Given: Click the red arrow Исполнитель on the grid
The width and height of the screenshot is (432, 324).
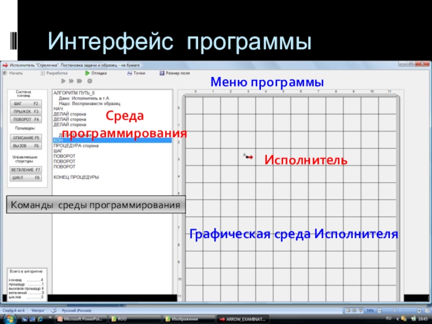Looking at the screenshot, I should coord(249,157).
